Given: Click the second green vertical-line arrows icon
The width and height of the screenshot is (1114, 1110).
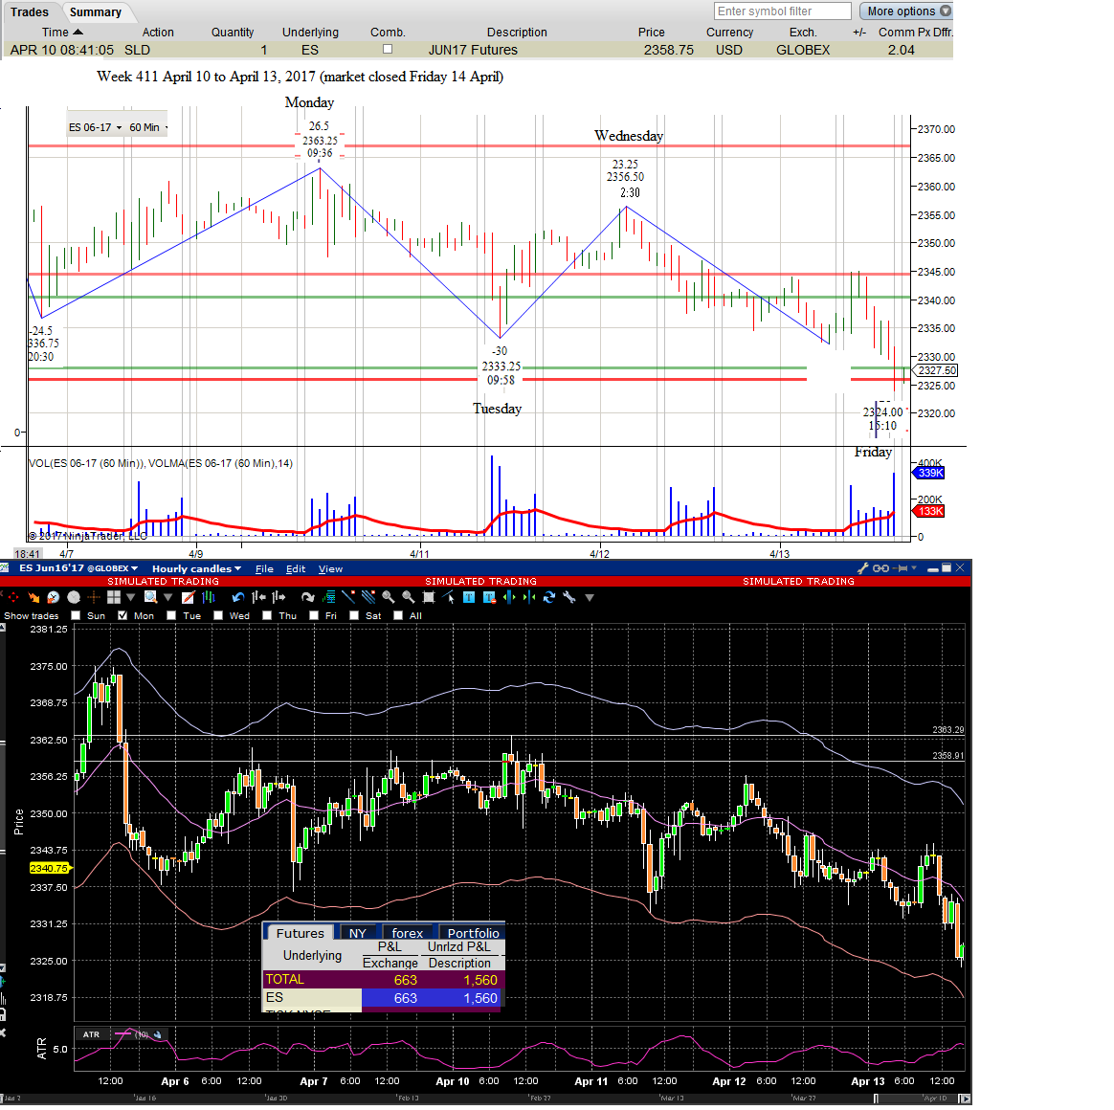Looking at the screenshot, I should click(x=529, y=597).
